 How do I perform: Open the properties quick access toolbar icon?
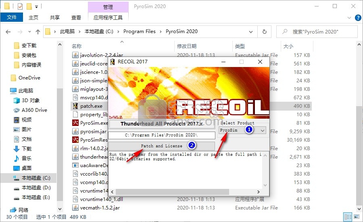click(x=20, y=6)
